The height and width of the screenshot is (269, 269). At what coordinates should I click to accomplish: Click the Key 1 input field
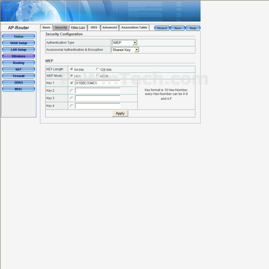point(98,83)
